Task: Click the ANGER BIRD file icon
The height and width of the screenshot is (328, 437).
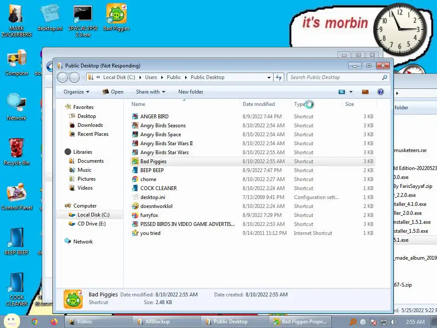Action: coord(135,117)
